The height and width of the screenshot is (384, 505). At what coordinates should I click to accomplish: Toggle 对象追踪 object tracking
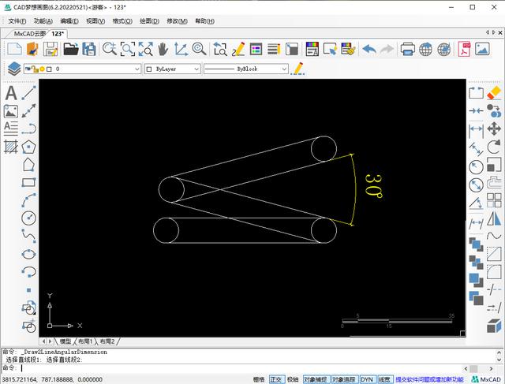(344, 379)
